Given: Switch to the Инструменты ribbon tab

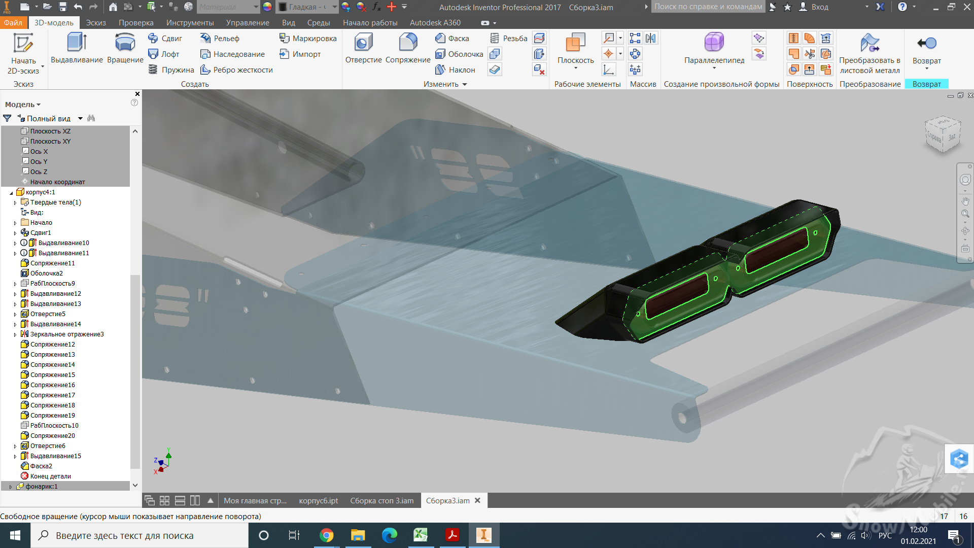Looking at the screenshot, I should pyautogui.click(x=190, y=22).
